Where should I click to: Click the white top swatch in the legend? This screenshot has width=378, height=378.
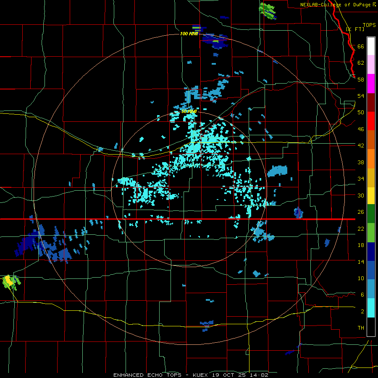pyautogui.click(x=371, y=46)
